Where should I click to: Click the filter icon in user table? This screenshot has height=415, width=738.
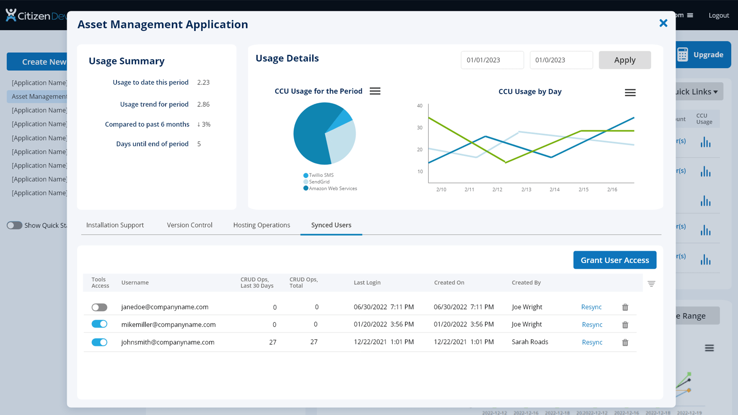pyautogui.click(x=652, y=284)
